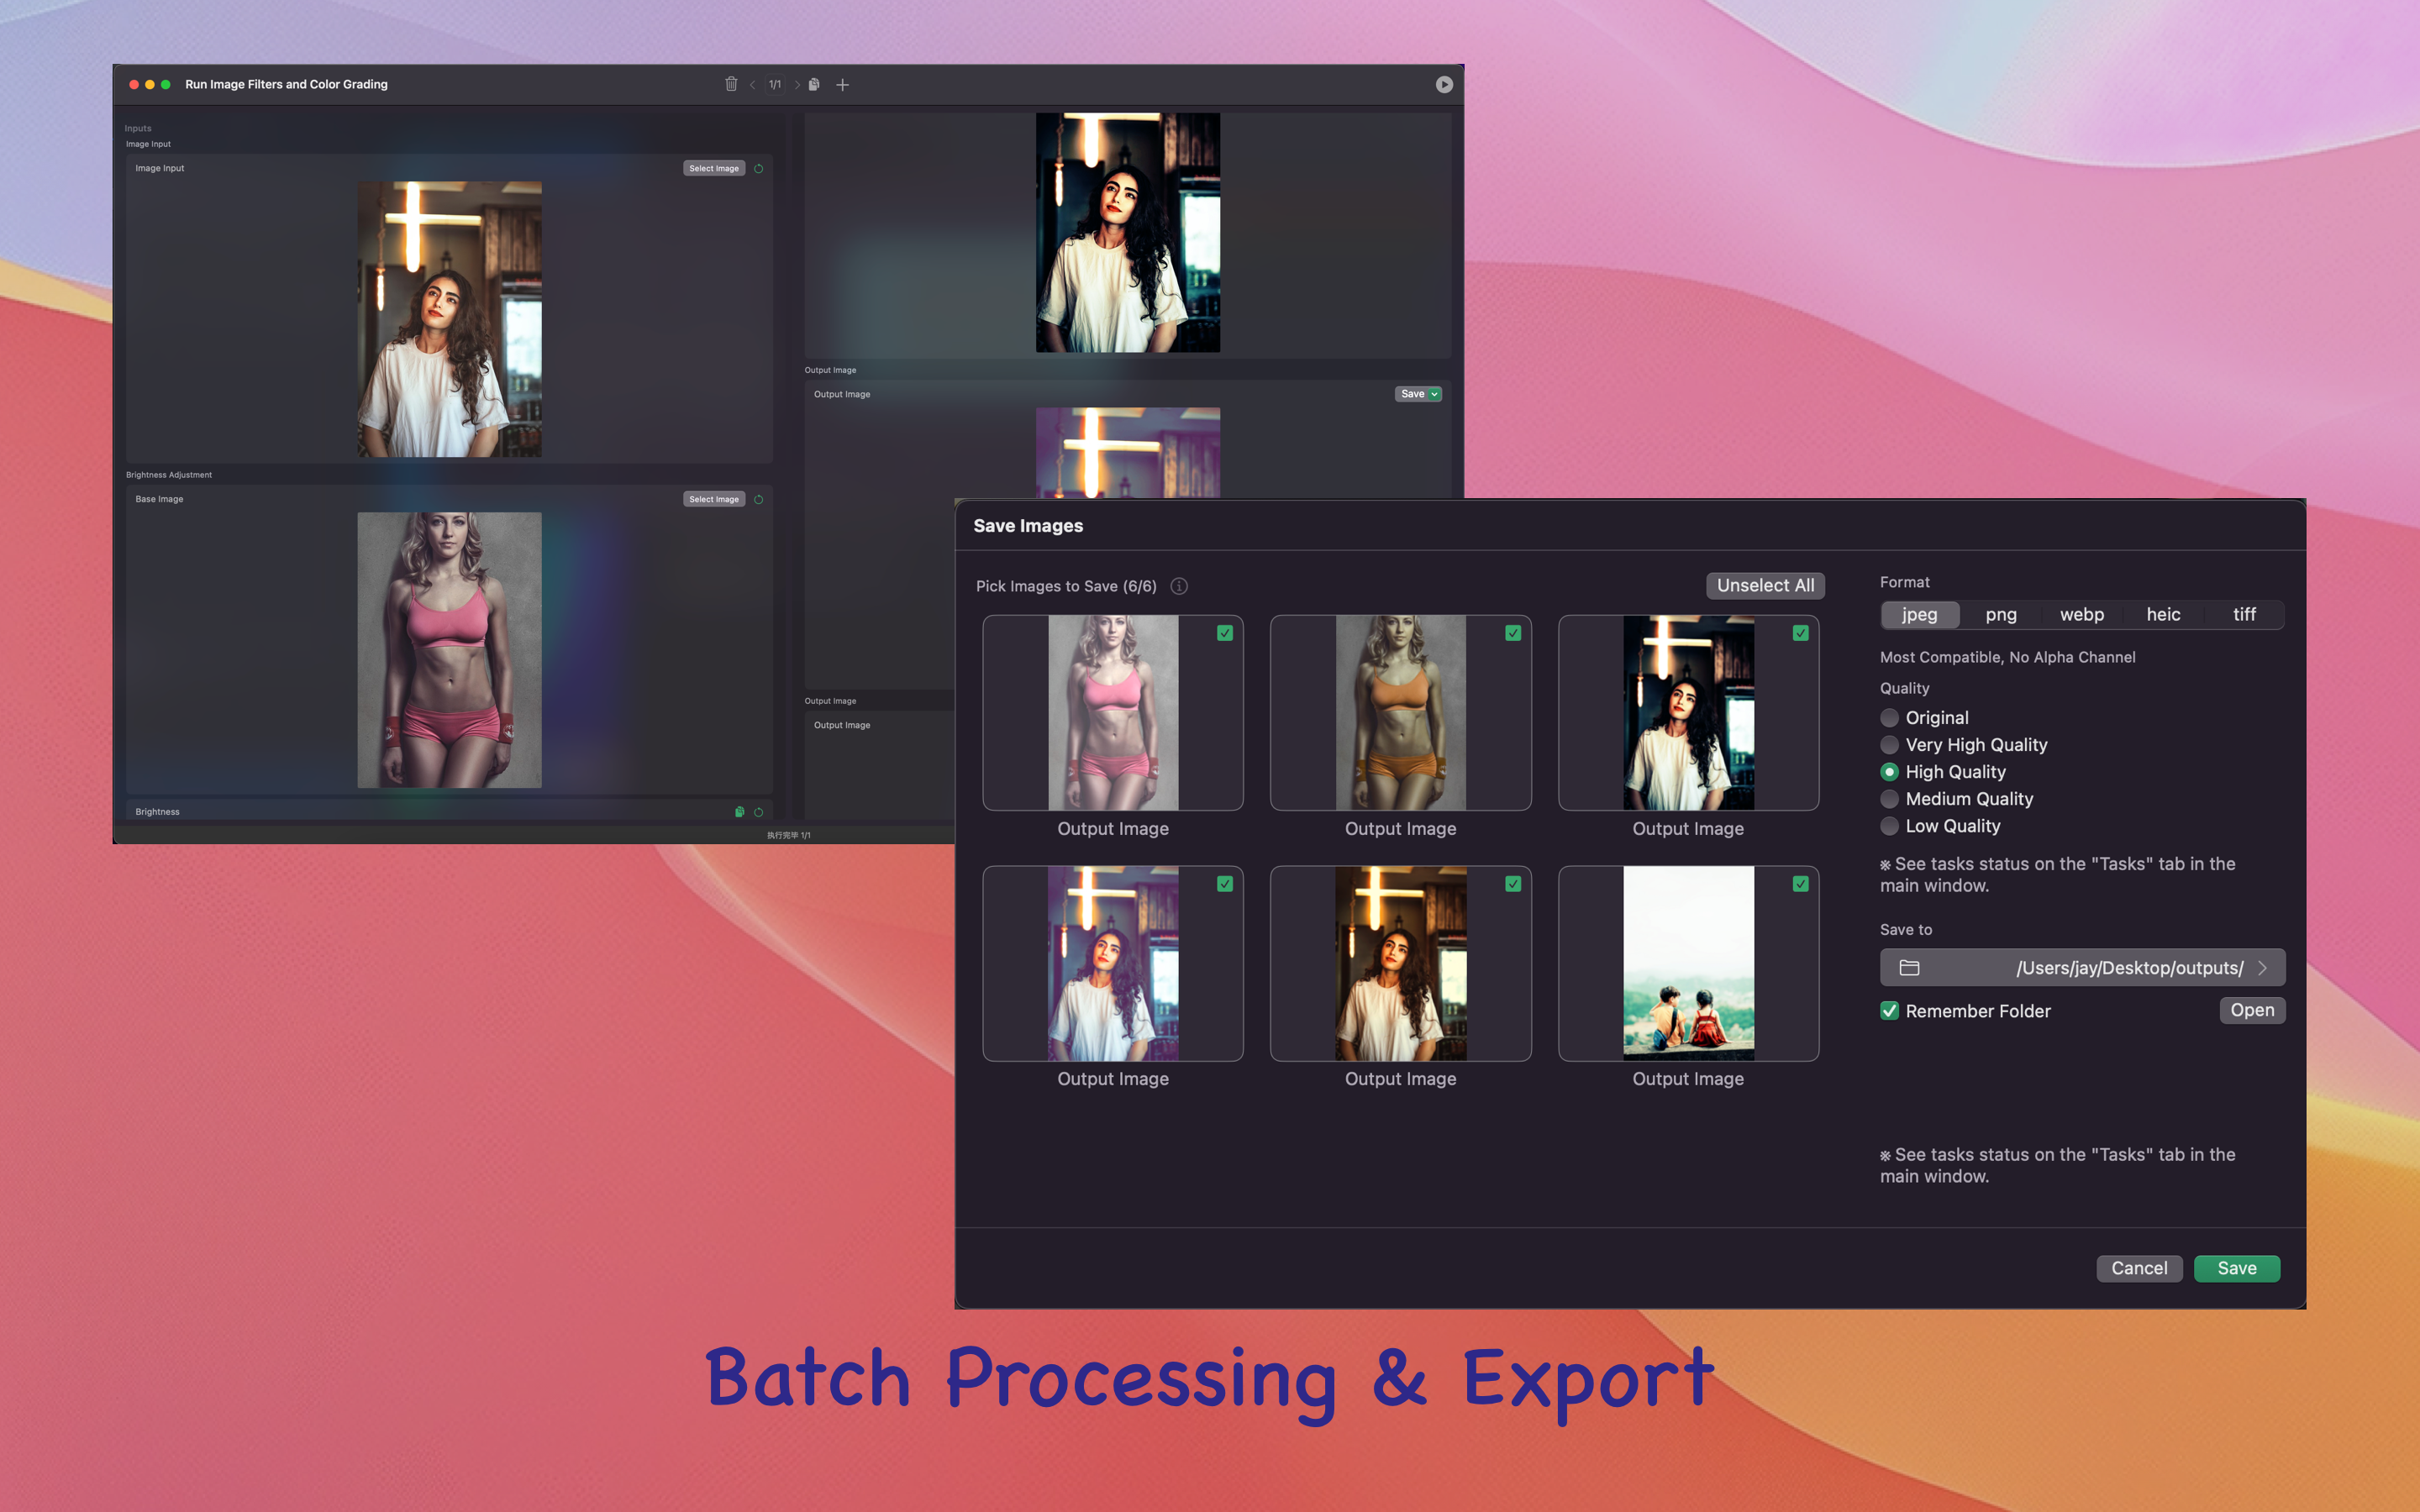This screenshot has height=1512, width=2420.
Task: Reset the Base Image with the green circular icon
Action: [759, 500]
